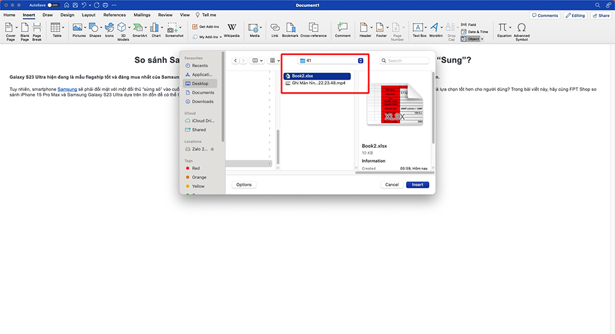Viewport: 615px width, 334px height.
Task: Click the Book2.xlsx preview thumbnail
Action: [395, 104]
